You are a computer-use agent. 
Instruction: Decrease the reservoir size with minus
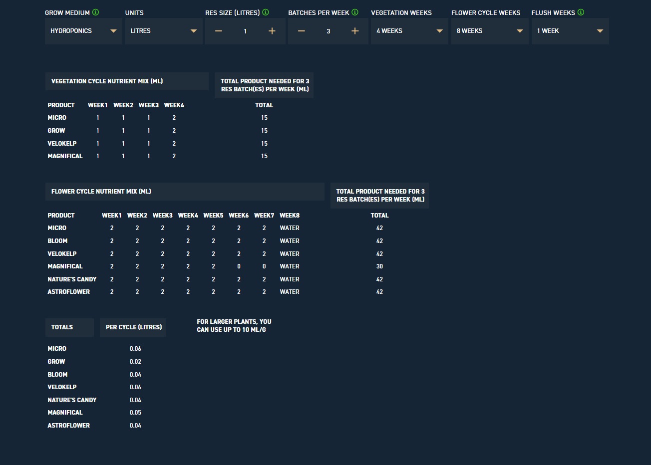[x=219, y=31]
